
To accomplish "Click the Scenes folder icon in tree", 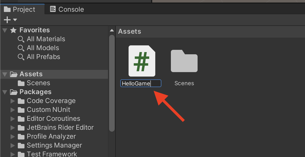I will 21,83.
